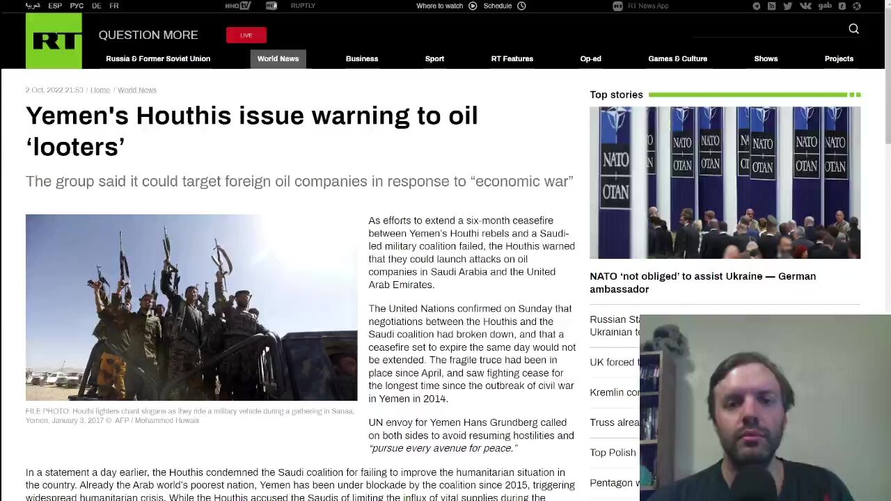Screen dimensions: 891x501
Task: Open the ИНОТВ logo link
Action: point(238,6)
